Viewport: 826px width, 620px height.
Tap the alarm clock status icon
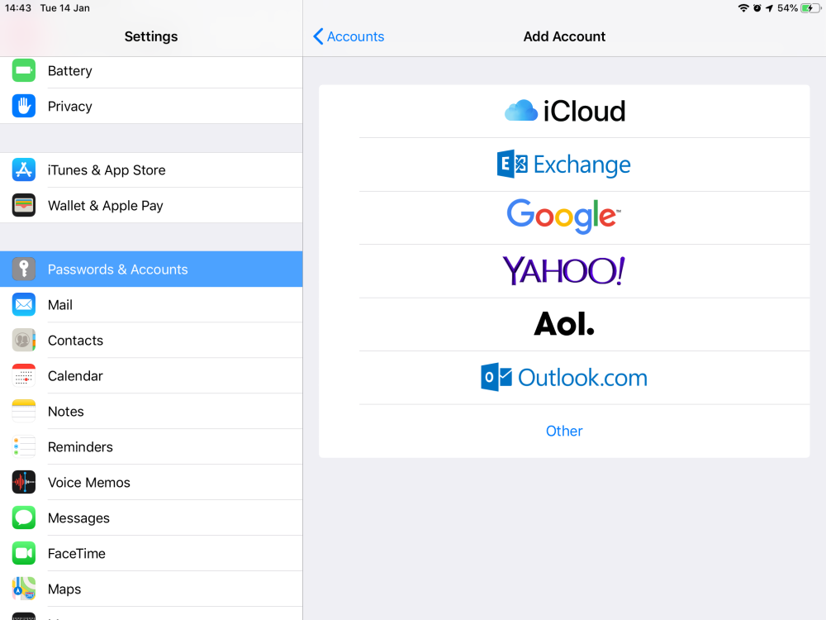(757, 8)
